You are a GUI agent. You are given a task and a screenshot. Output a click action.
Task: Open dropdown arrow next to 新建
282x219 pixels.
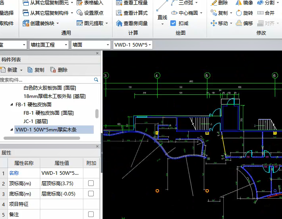(x=21, y=70)
